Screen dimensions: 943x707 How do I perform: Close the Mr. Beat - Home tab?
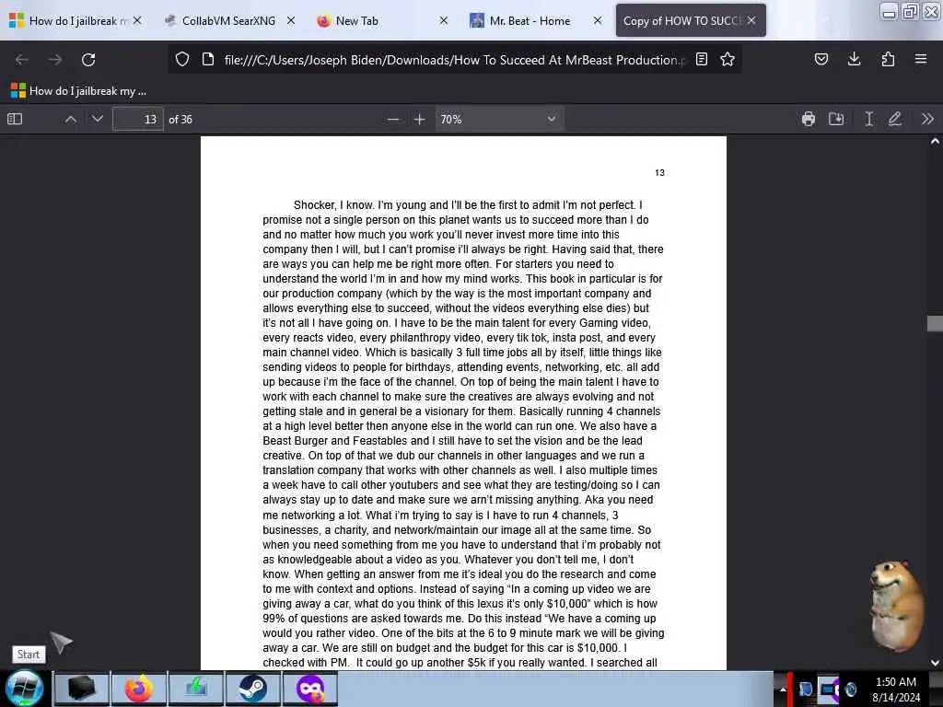coord(597,20)
